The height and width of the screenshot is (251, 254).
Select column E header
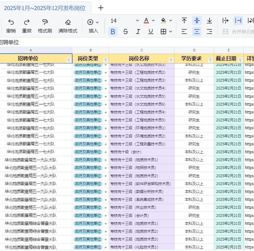229,50
